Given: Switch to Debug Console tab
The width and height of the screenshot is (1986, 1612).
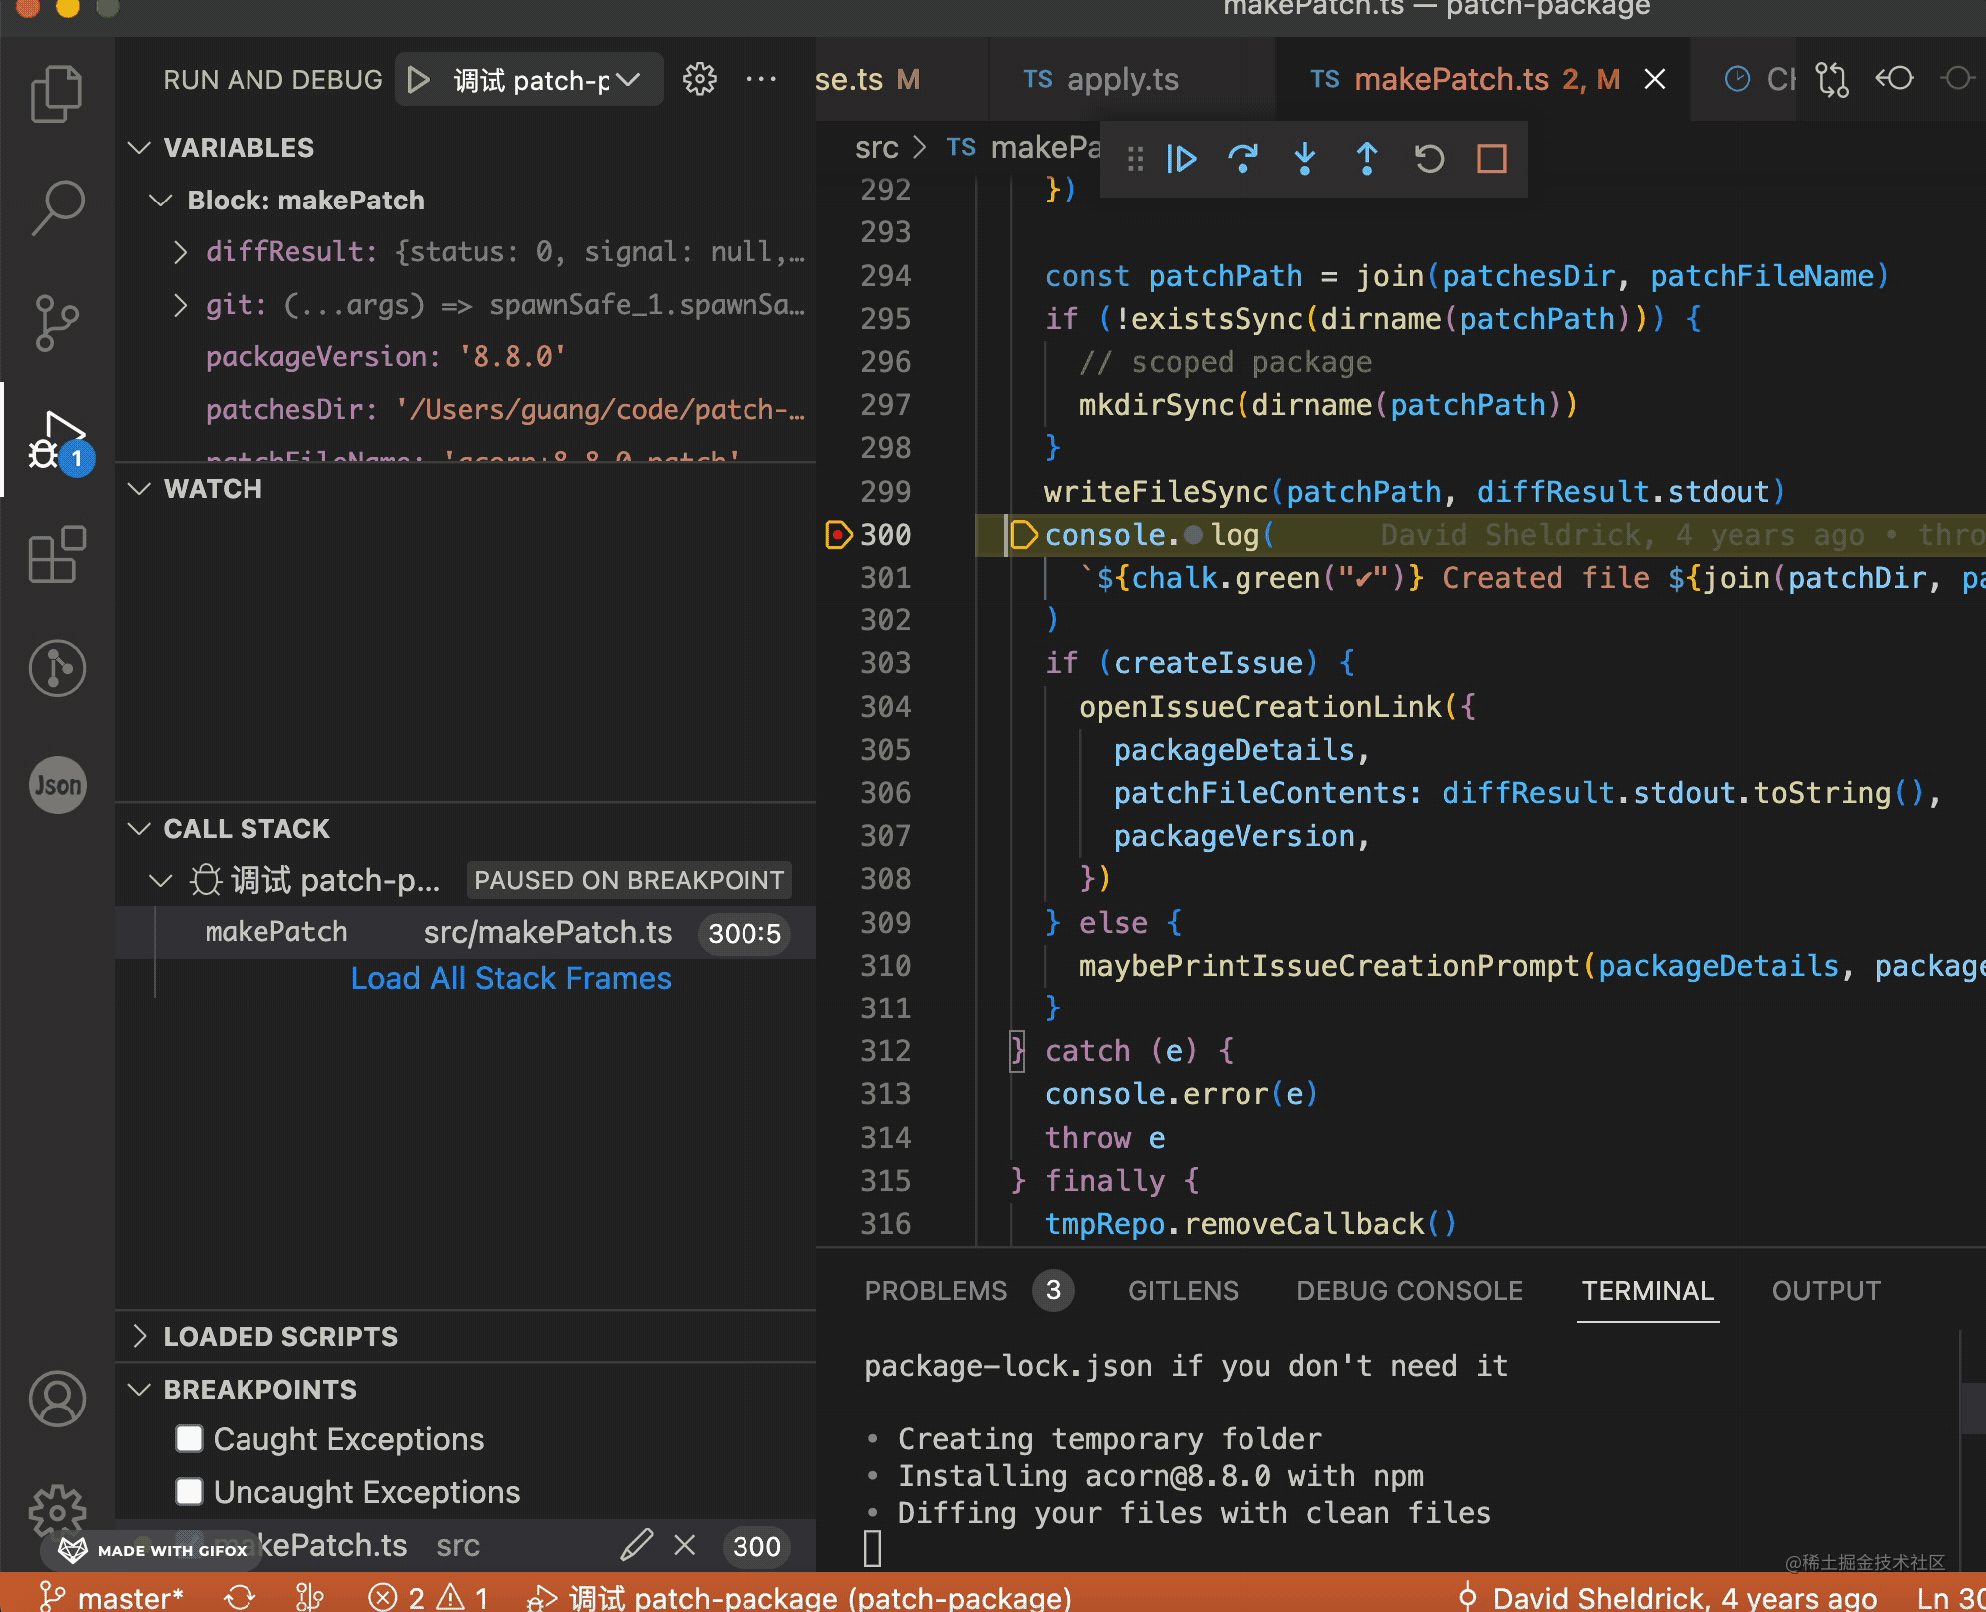Looking at the screenshot, I should click(x=1409, y=1291).
